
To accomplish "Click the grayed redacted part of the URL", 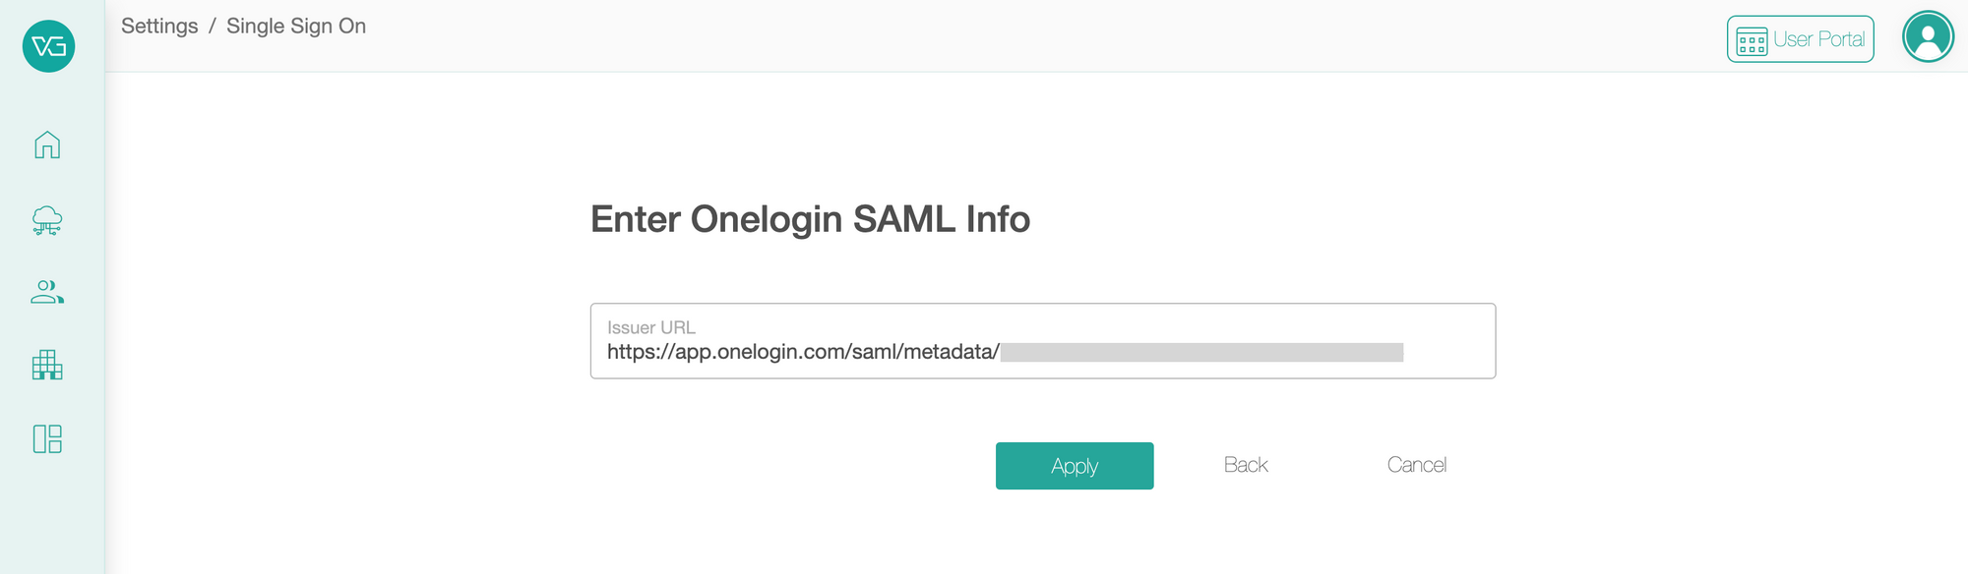I will pos(1201,352).
